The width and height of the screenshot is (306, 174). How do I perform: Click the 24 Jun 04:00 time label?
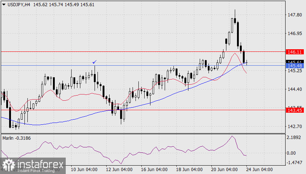259,169
